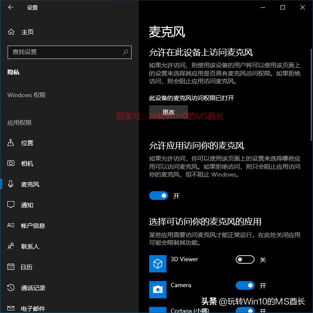Open 通话记录 call history icon
This screenshot has height=313, width=313.
[x=11, y=288]
